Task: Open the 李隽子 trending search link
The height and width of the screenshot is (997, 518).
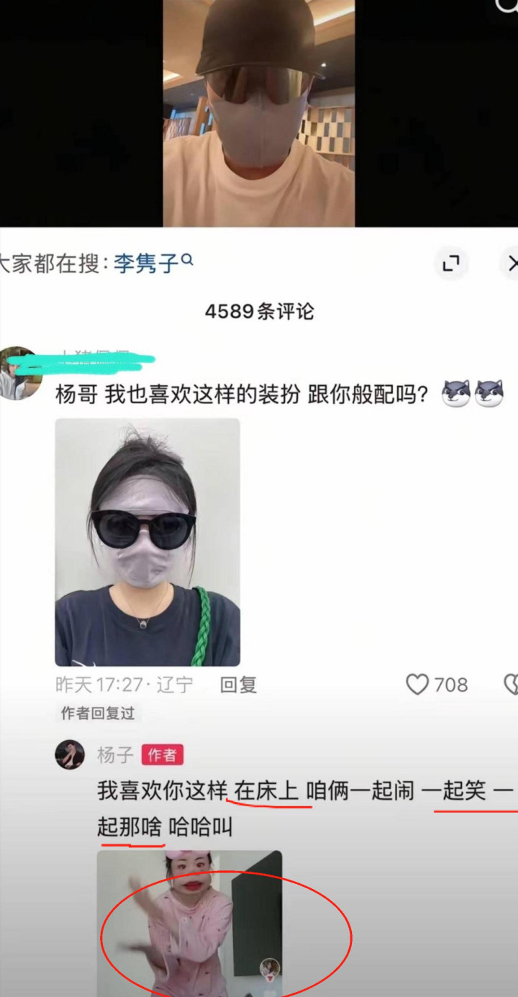Action: [x=146, y=263]
